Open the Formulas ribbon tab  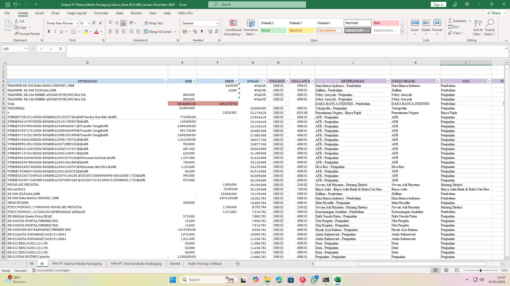tap(101, 13)
